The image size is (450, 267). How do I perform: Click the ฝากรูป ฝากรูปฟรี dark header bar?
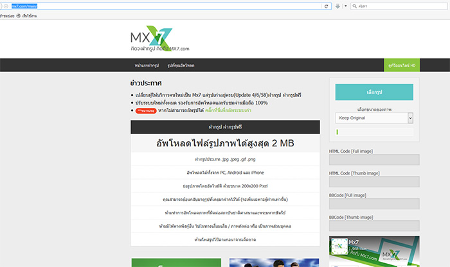(225, 127)
